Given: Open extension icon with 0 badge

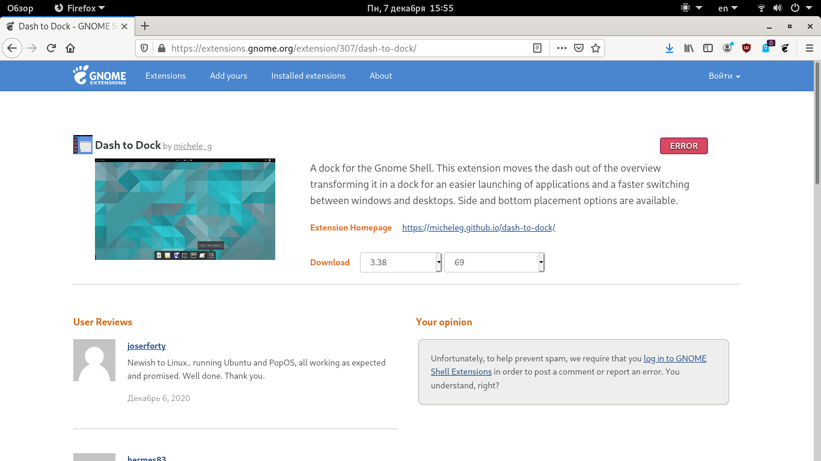Looking at the screenshot, I should pyautogui.click(x=766, y=47).
